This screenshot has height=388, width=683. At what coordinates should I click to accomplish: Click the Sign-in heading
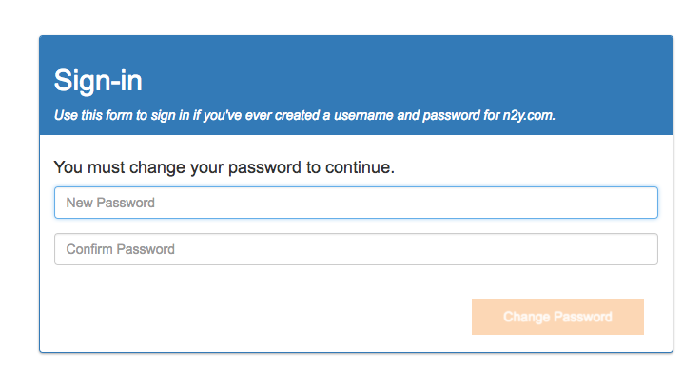(x=98, y=80)
